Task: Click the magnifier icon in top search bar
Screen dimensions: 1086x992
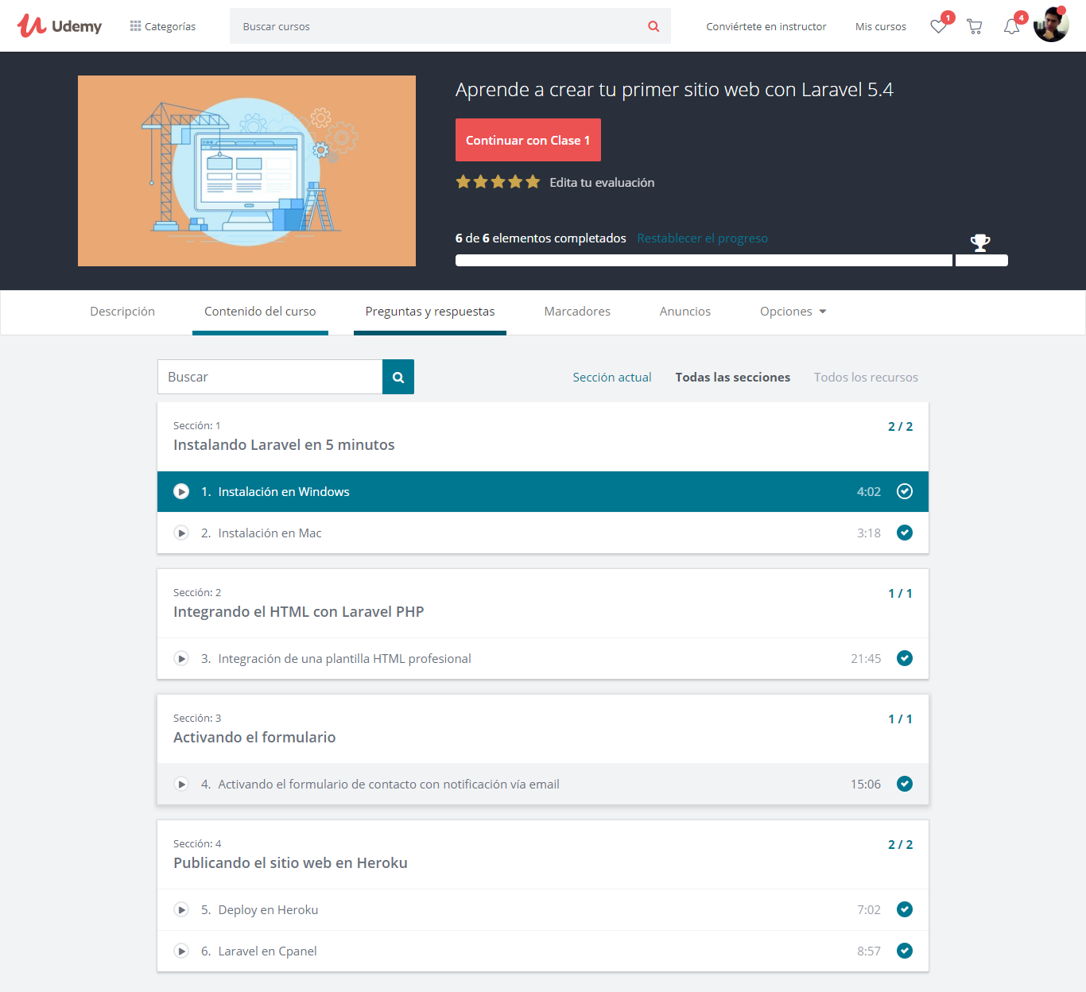Action: point(654,26)
